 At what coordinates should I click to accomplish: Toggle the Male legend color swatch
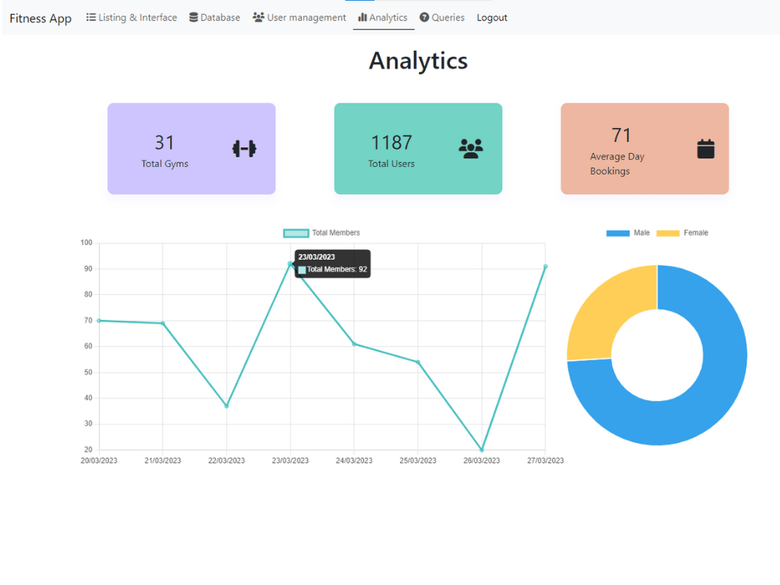618,232
